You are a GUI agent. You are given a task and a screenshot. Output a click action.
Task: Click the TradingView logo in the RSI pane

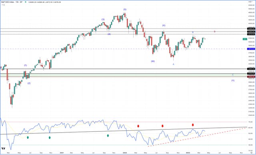[3, 149]
